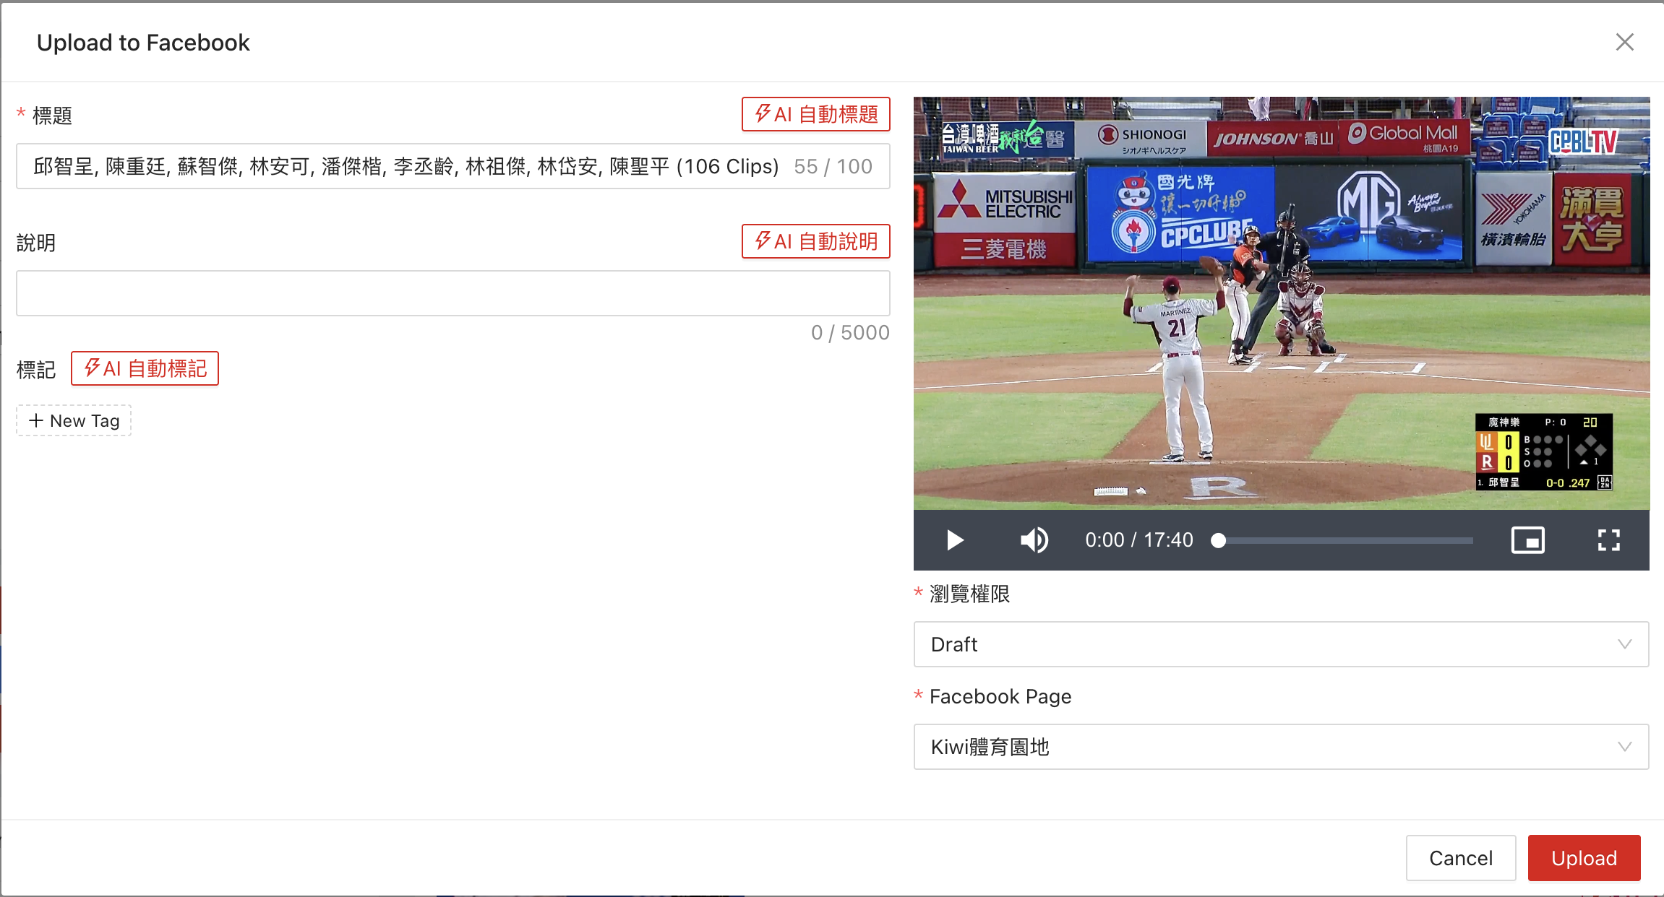The width and height of the screenshot is (1664, 897).
Task: Click the 0 / 5000 description counter
Action: click(x=850, y=333)
